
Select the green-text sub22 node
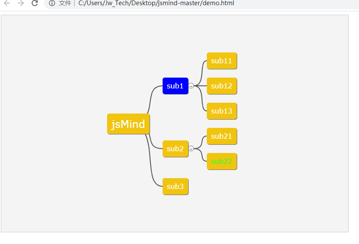tap(222, 161)
